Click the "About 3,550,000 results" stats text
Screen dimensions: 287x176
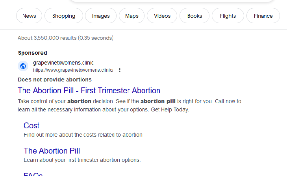coord(65,38)
